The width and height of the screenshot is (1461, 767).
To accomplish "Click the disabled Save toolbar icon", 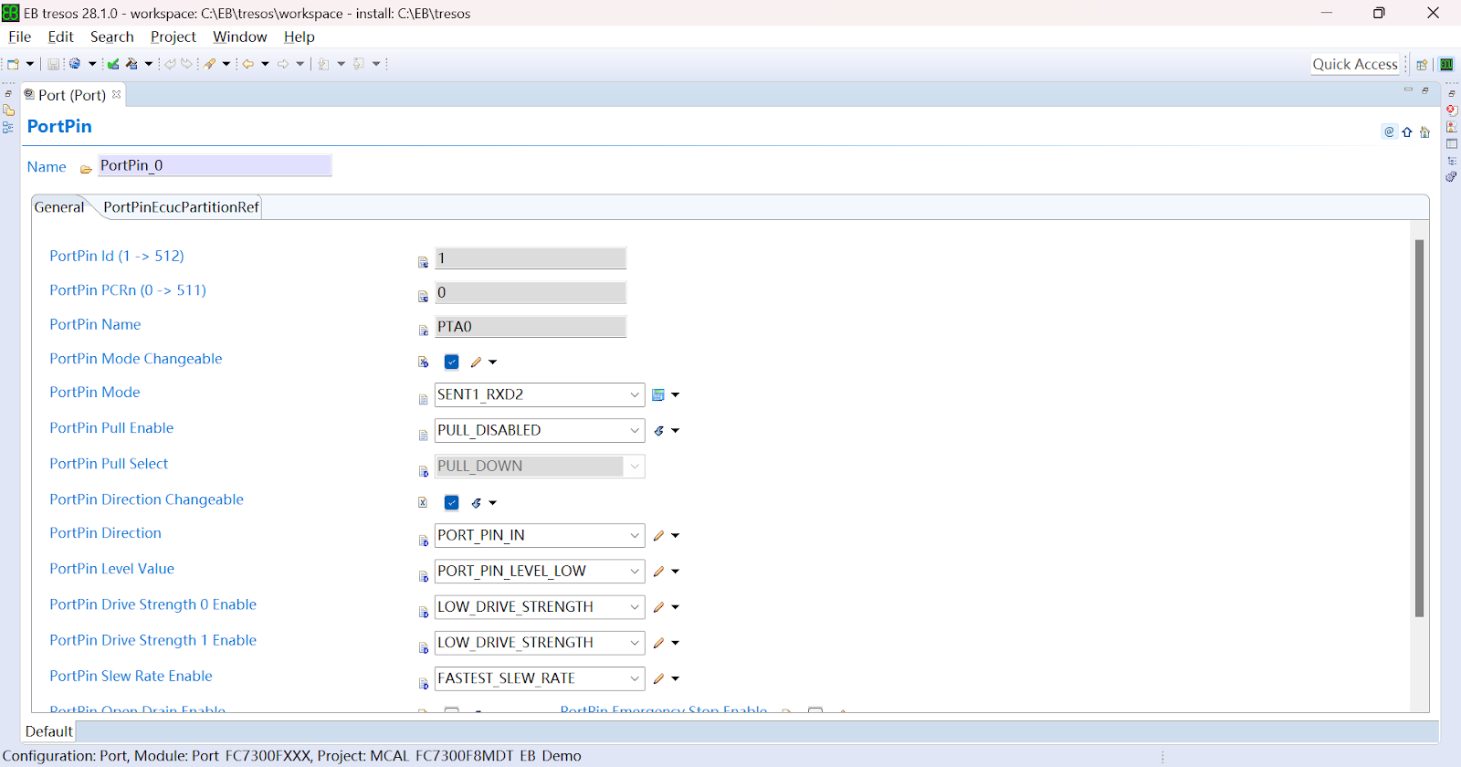I will click(x=53, y=64).
